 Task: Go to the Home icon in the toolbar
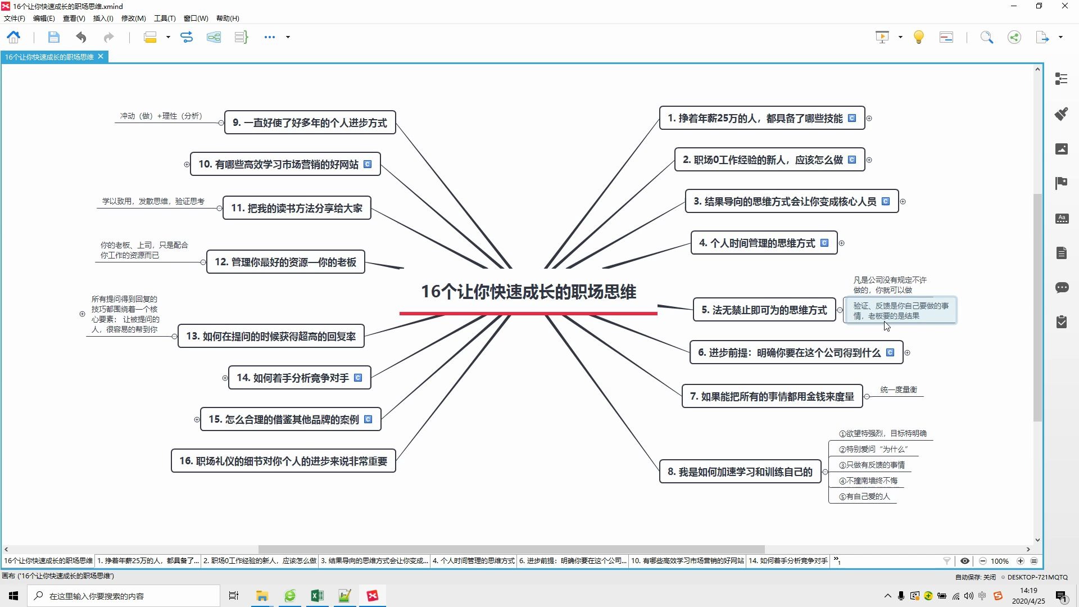(13, 37)
